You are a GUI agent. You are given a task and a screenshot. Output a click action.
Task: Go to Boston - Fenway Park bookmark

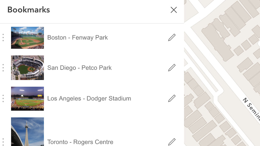(77, 38)
